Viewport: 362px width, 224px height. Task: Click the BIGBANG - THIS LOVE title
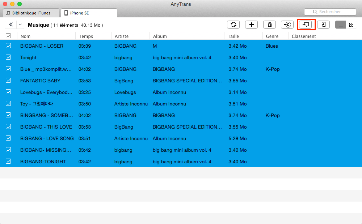pos(46,127)
